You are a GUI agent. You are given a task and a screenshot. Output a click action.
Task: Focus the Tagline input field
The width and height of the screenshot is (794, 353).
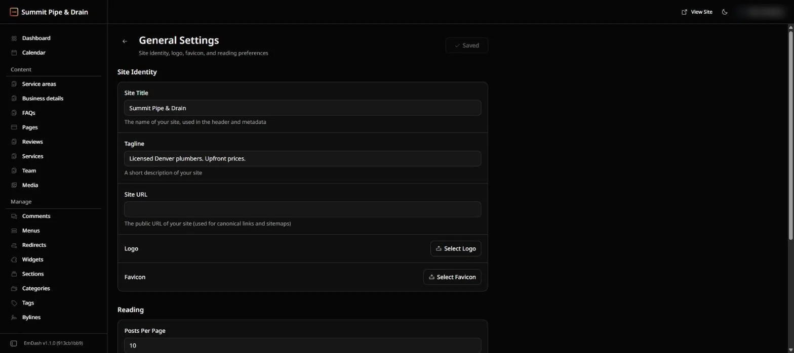point(302,159)
